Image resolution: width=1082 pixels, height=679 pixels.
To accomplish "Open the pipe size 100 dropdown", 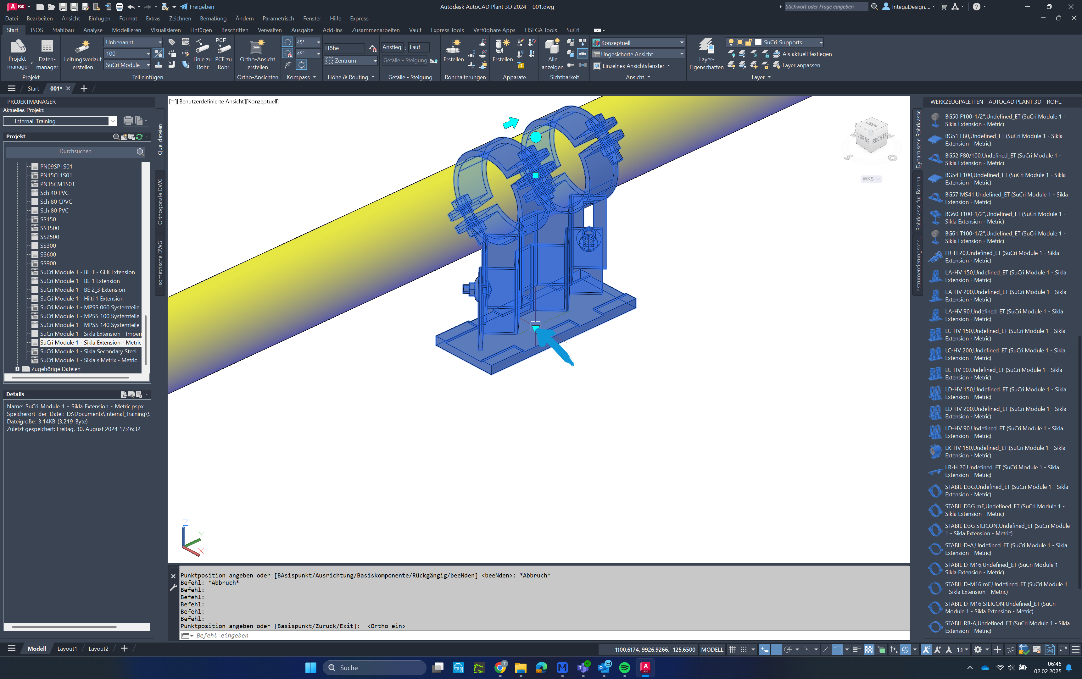I will [x=128, y=53].
